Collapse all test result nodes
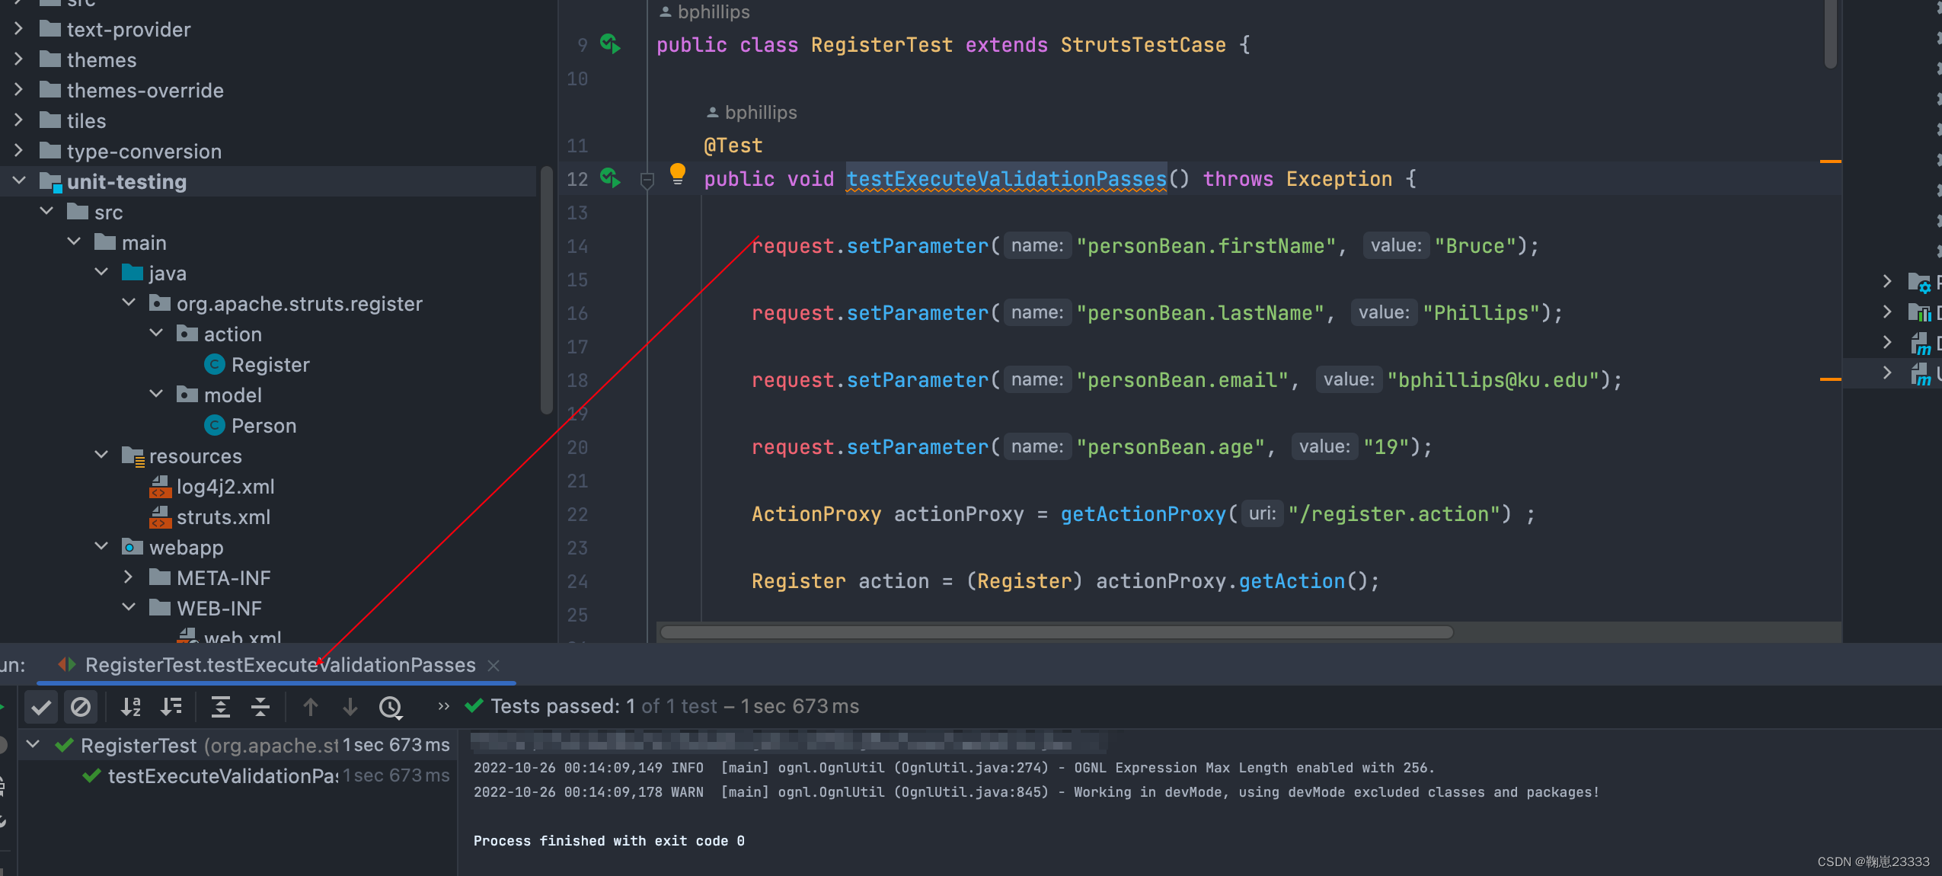1942x876 pixels. coord(260,707)
